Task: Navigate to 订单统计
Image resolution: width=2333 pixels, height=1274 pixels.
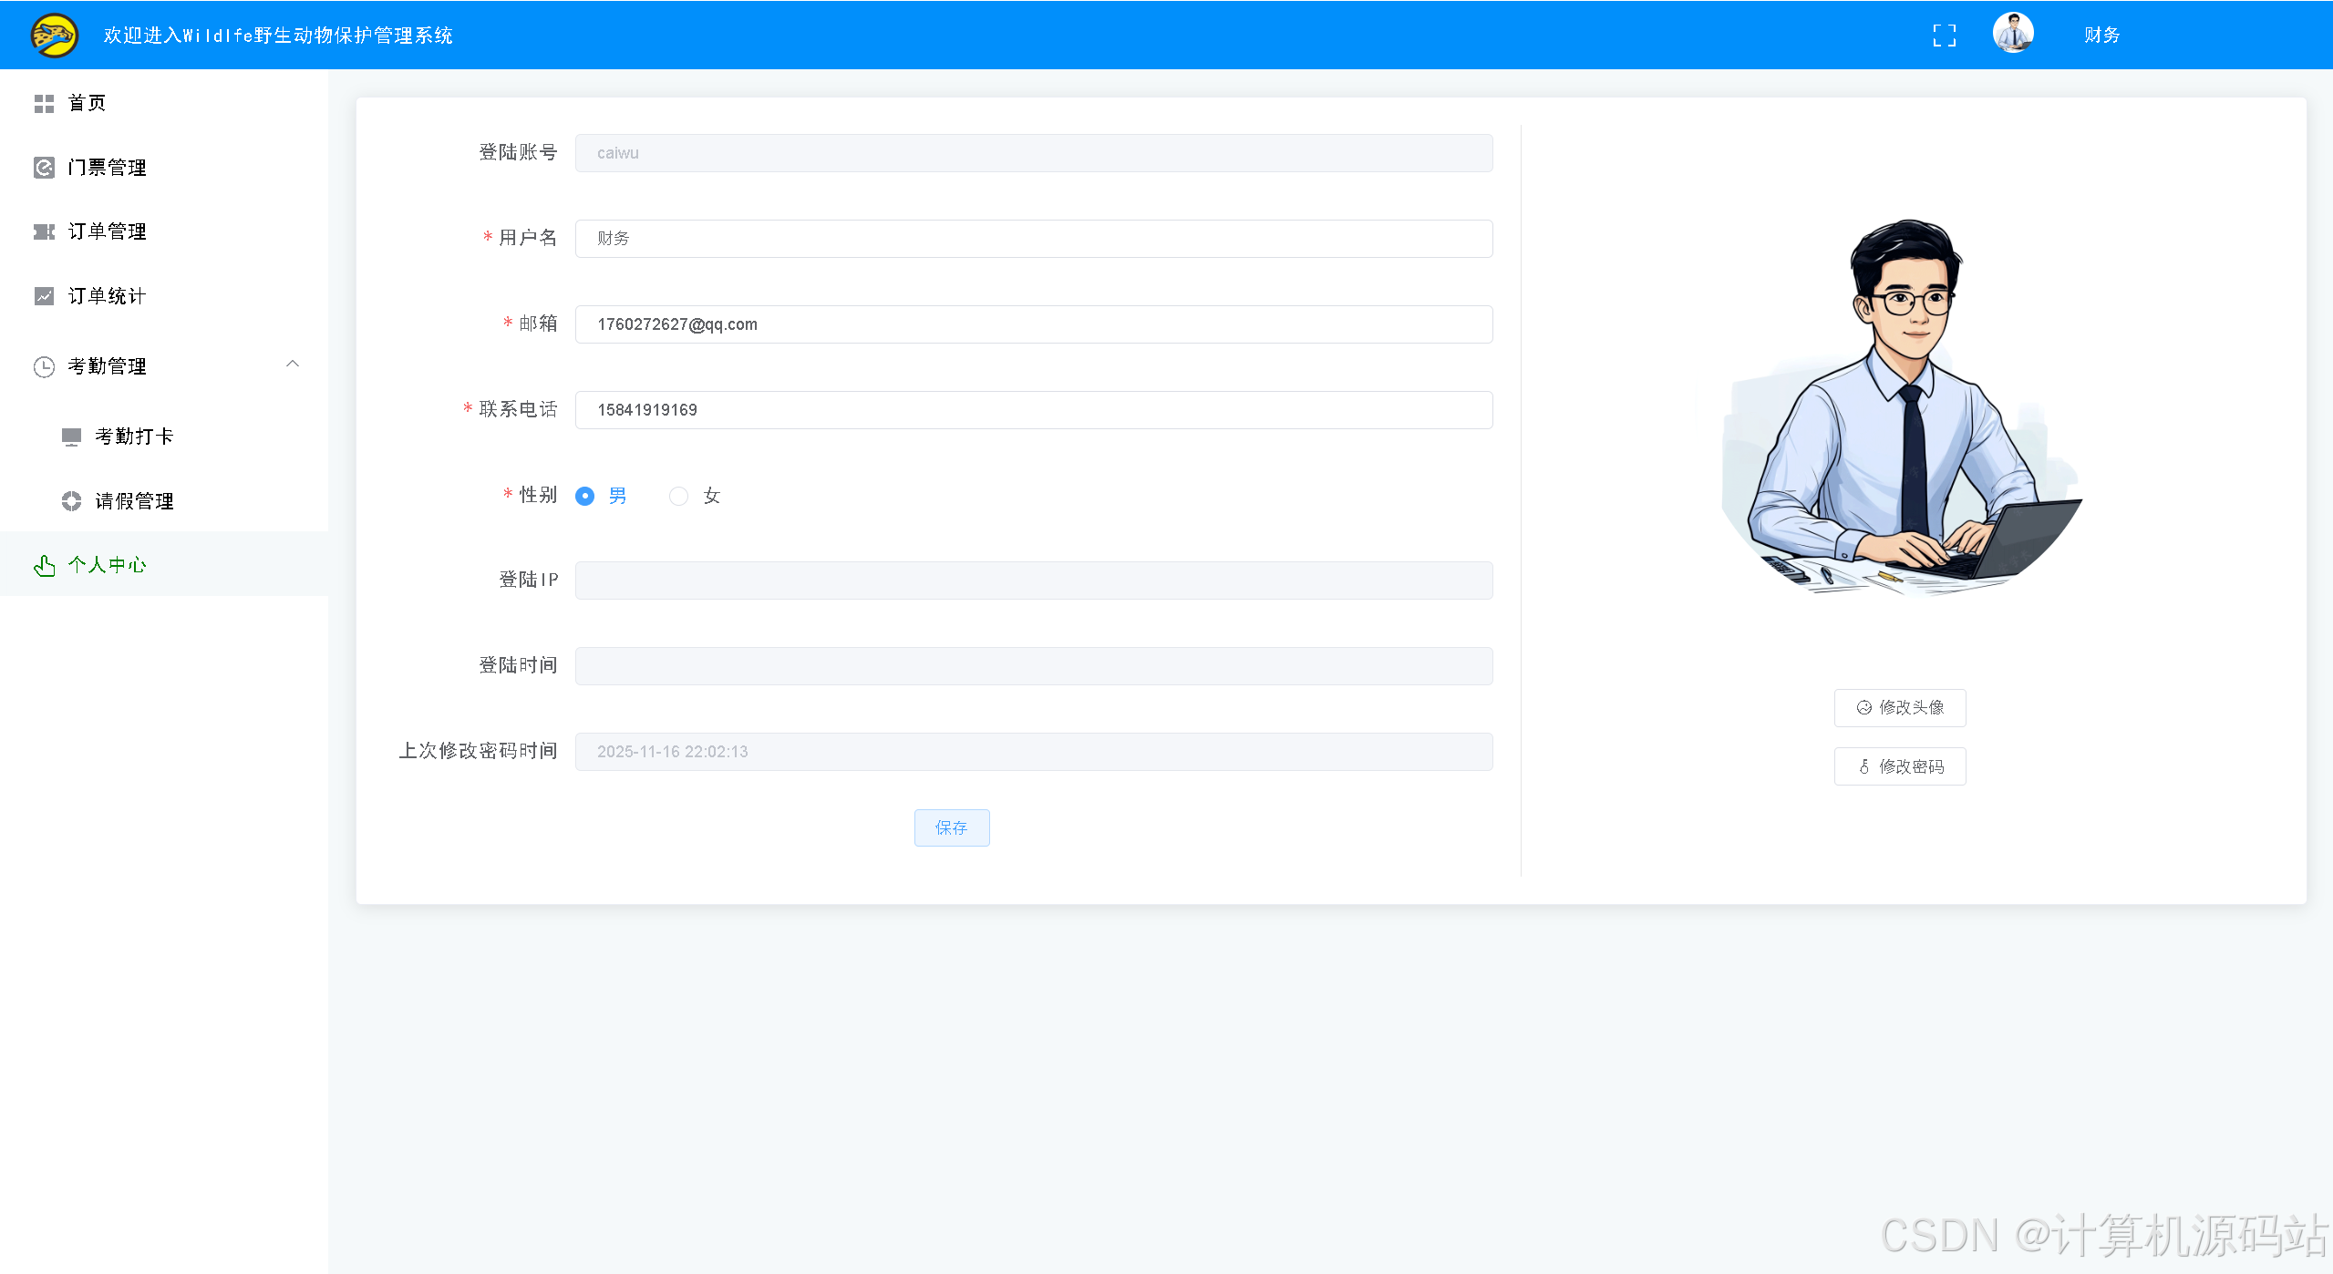Action: point(164,296)
